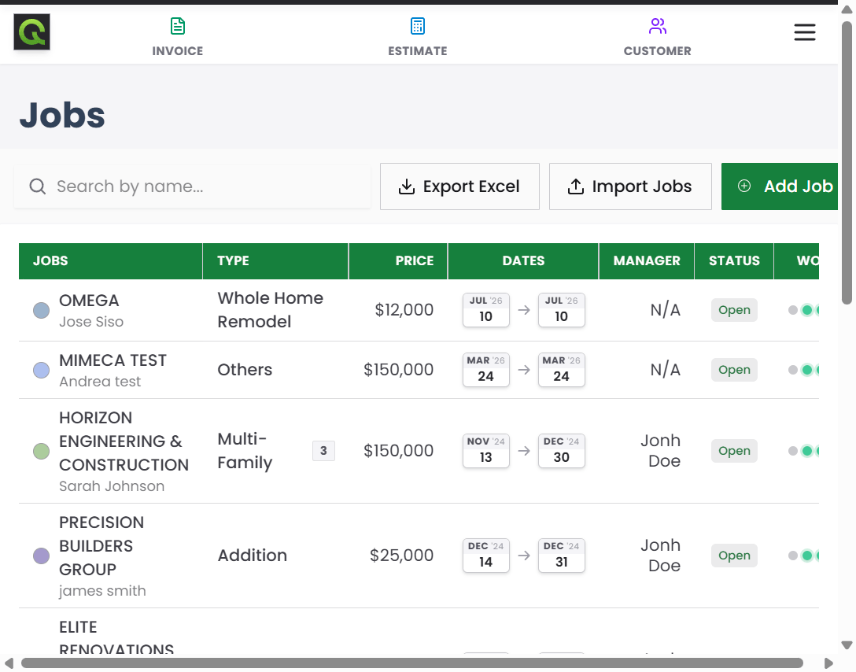Click the $25,000 price cell
The height and width of the screenshot is (672, 856).
pyautogui.click(x=401, y=556)
